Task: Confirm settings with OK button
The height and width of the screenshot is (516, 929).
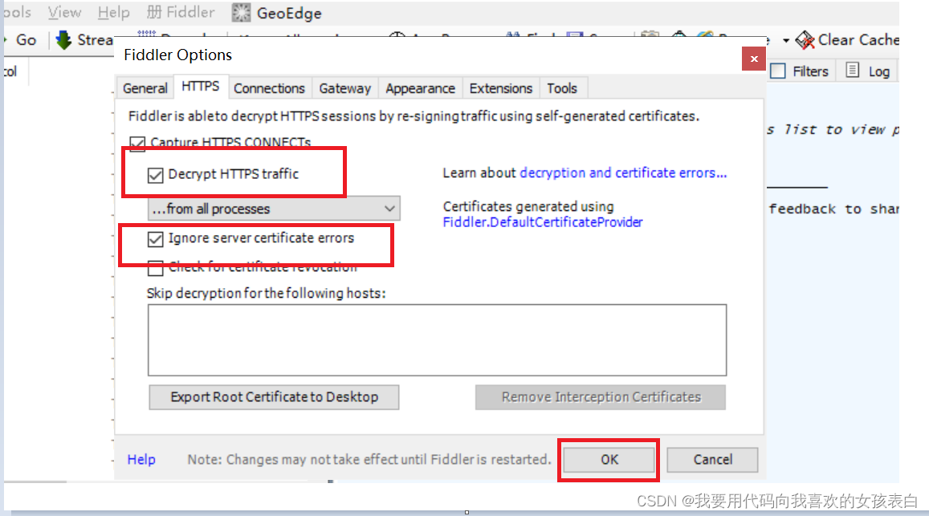Action: 609,460
